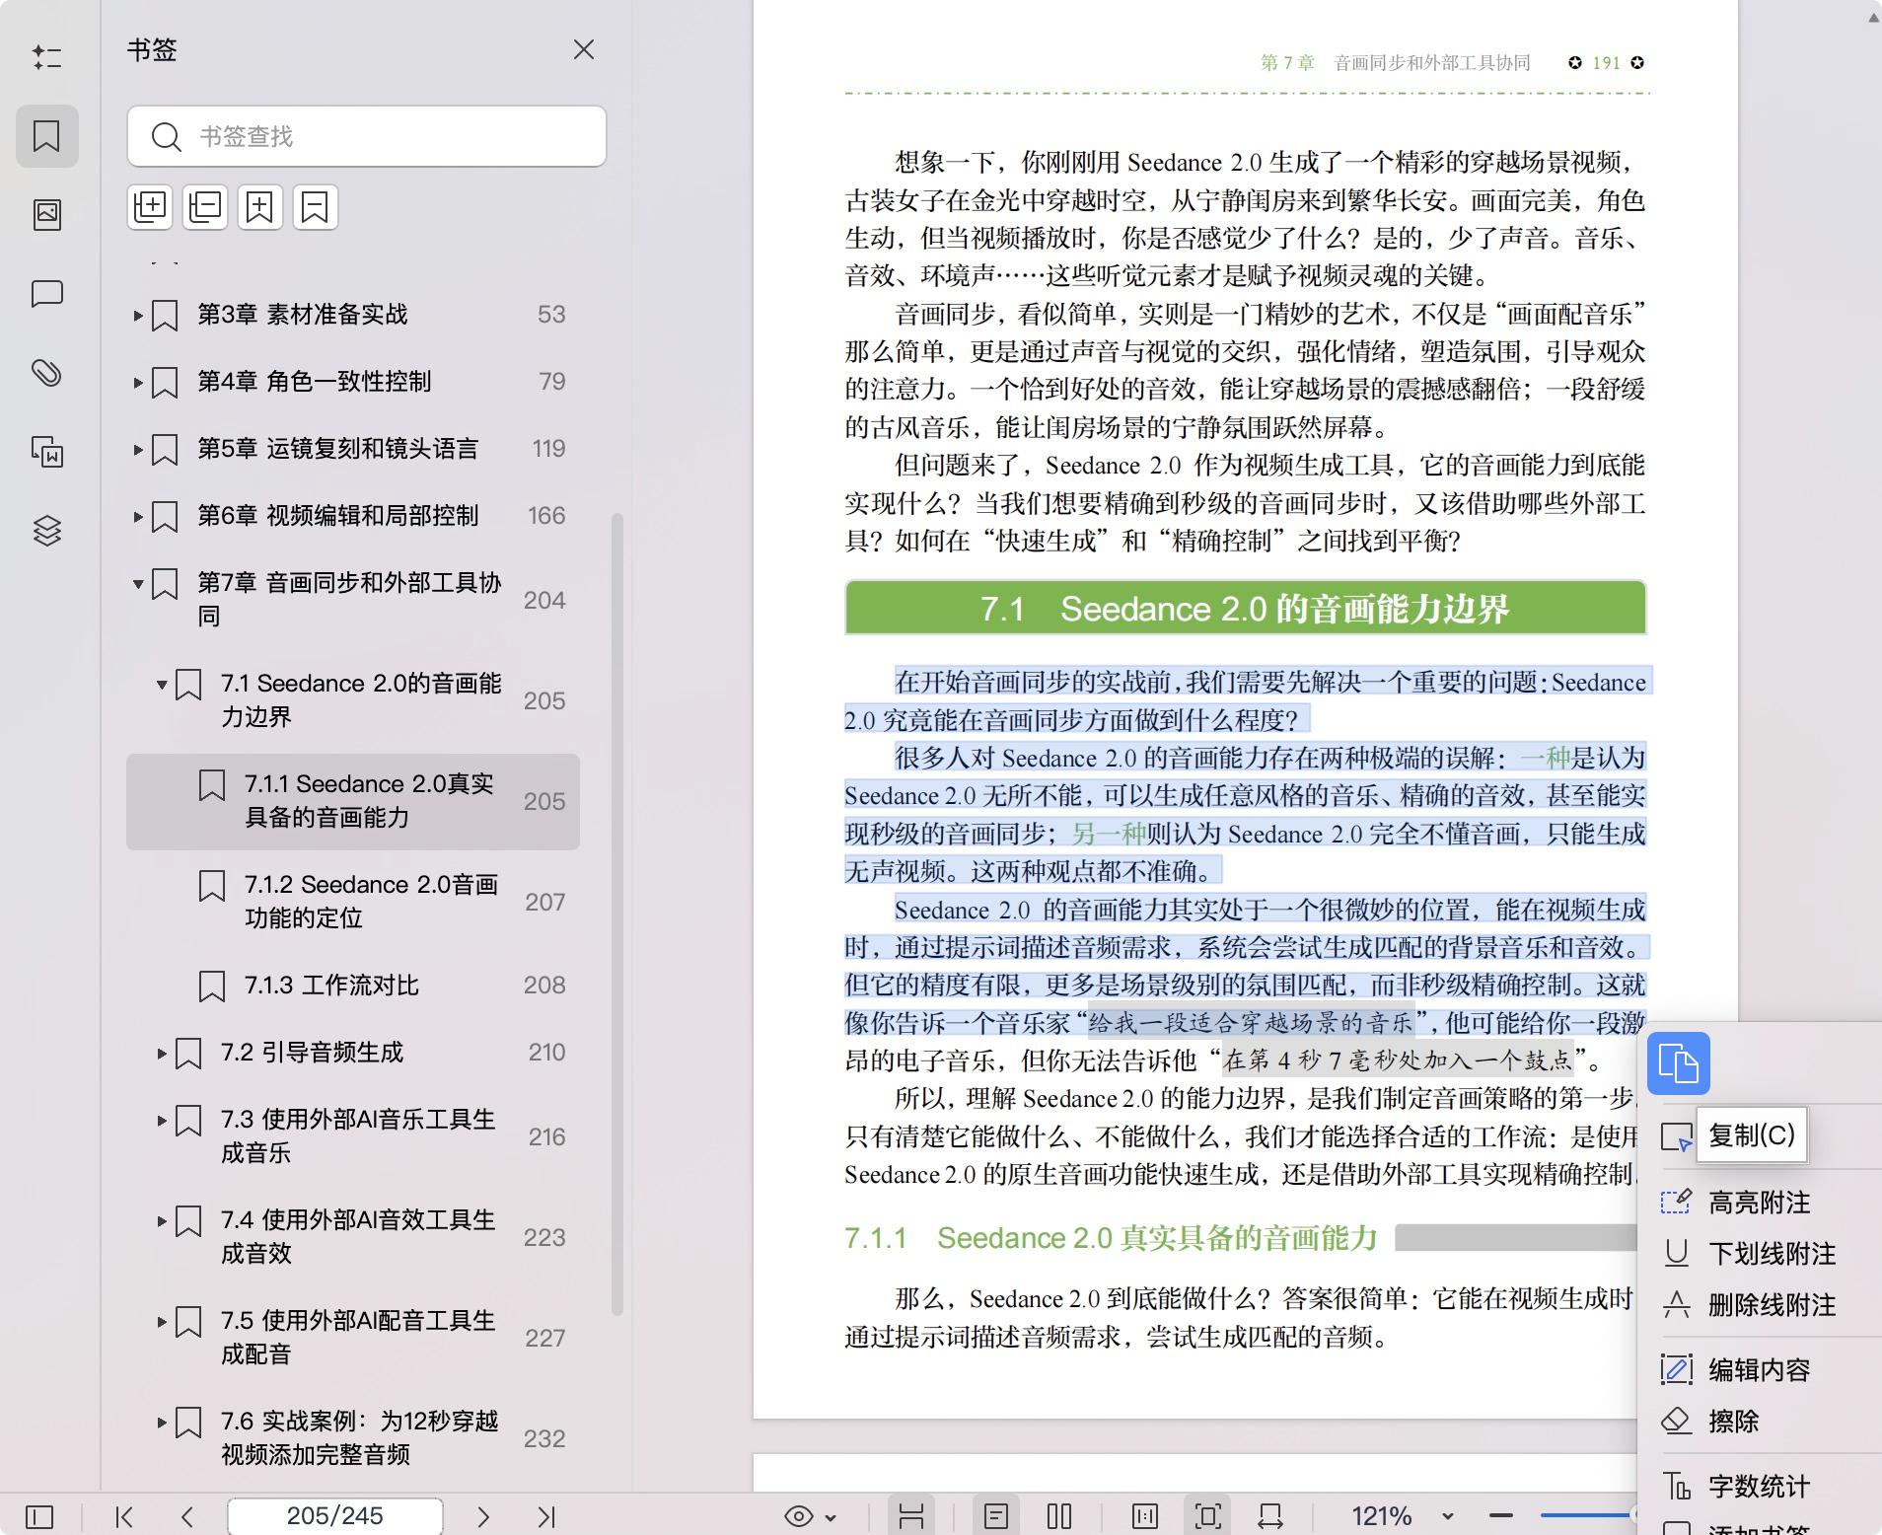Open the attachments paperclip icon
1882x1535 pixels.
[46, 373]
